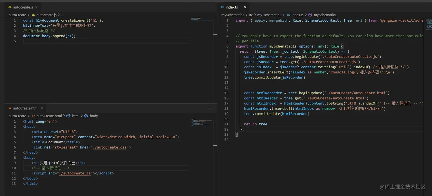
Task: Expand the 'body' breadcrumb symbol
Action: pyautogui.click(x=93, y=116)
